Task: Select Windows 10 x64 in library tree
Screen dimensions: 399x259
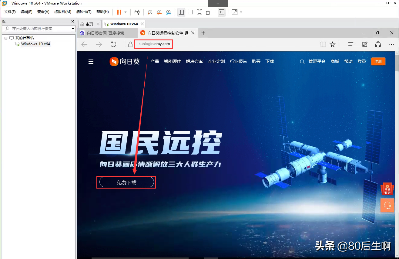Action: pos(35,44)
